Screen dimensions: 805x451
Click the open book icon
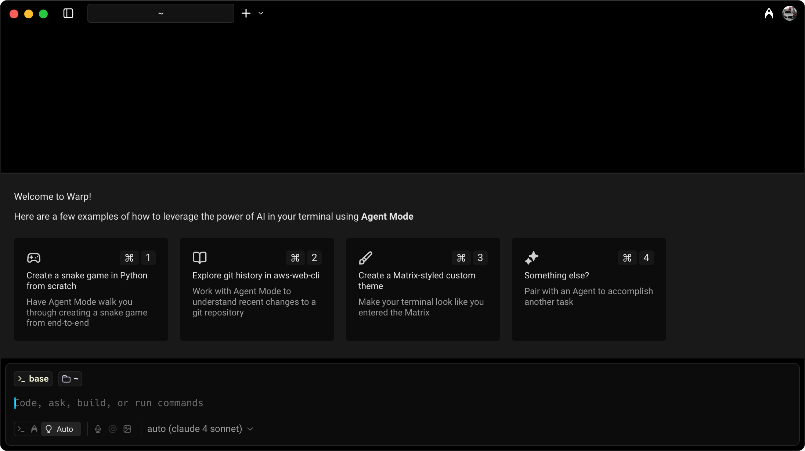coord(200,258)
